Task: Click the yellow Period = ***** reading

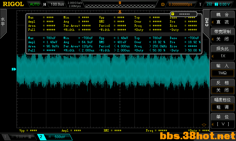Action: pos(112,26)
